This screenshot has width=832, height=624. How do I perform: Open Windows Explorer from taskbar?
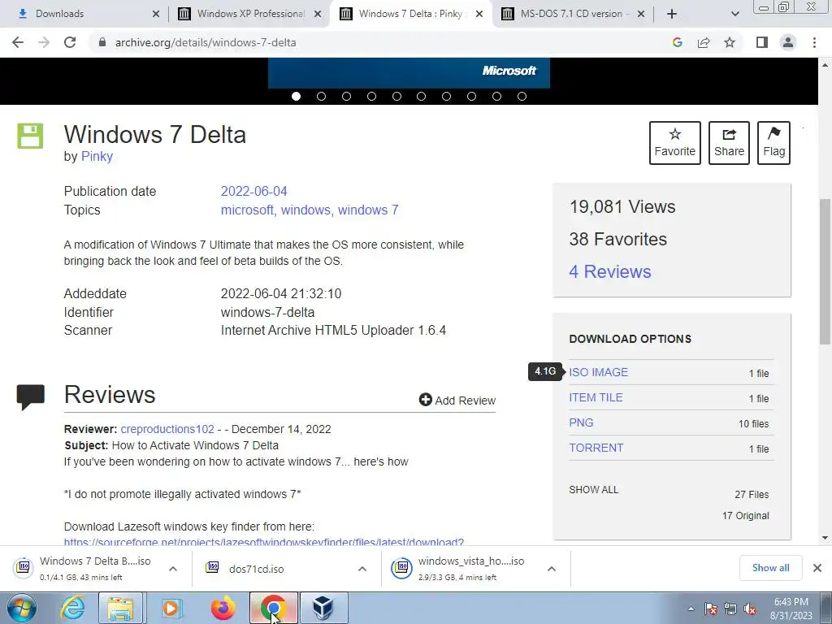pos(120,608)
